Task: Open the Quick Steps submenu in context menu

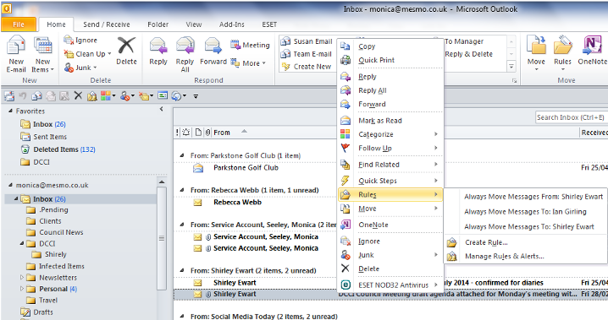Action: pos(390,181)
